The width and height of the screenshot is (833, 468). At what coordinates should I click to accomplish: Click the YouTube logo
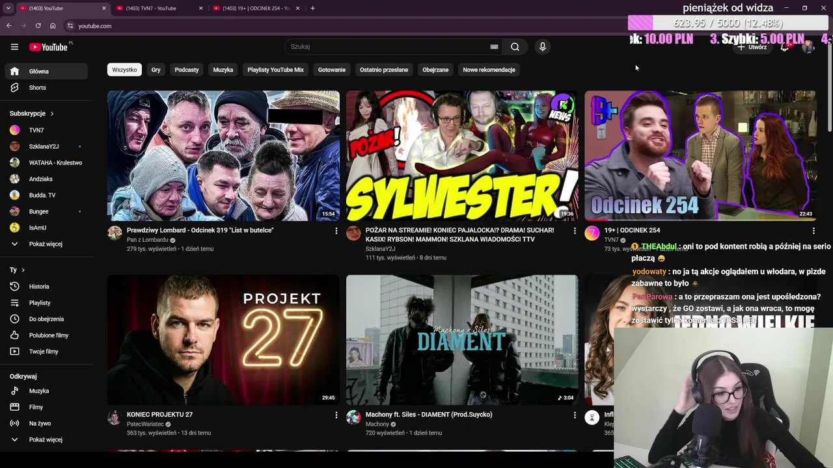(x=48, y=47)
